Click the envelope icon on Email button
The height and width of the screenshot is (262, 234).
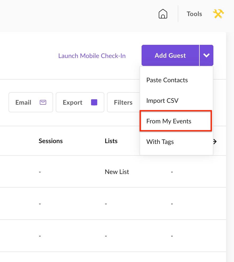(x=43, y=102)
